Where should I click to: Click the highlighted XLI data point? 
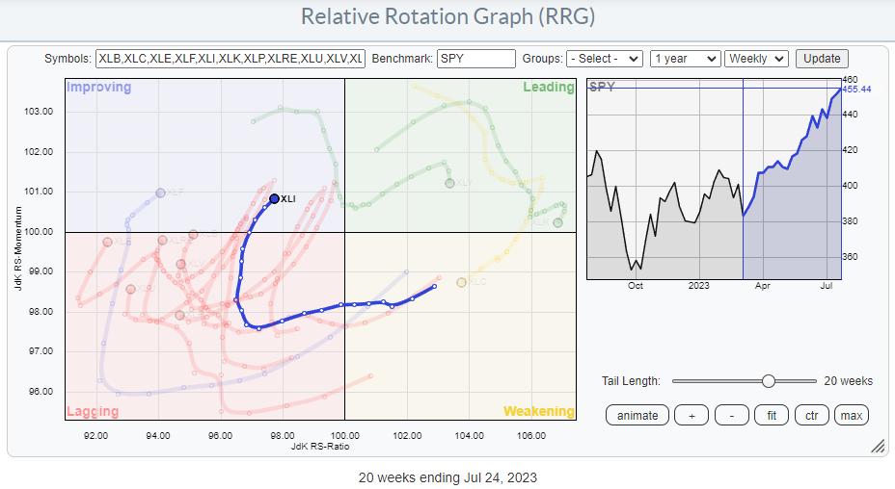click(274, 198)
